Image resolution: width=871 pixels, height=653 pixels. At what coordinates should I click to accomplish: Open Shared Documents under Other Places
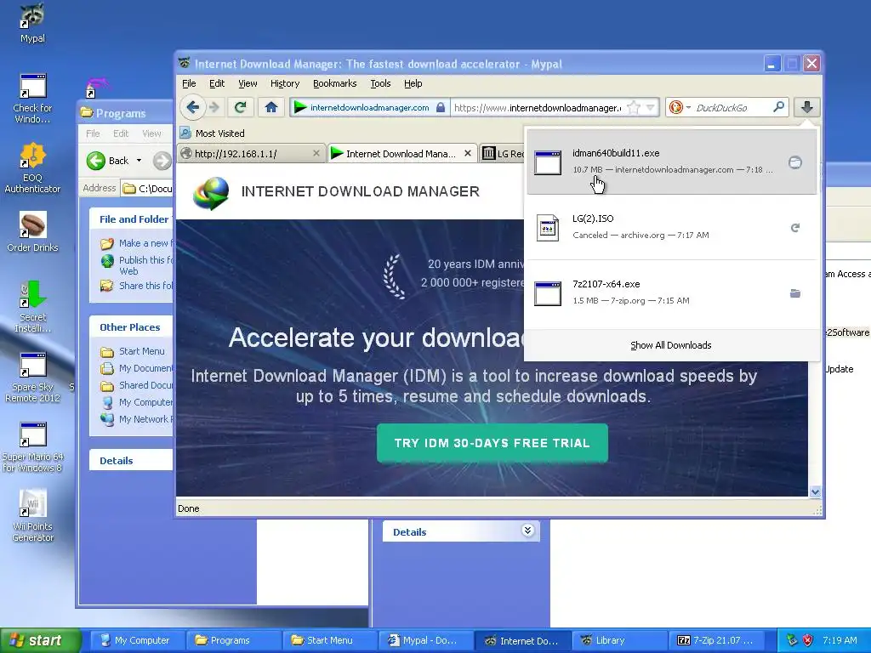[137, 385]
